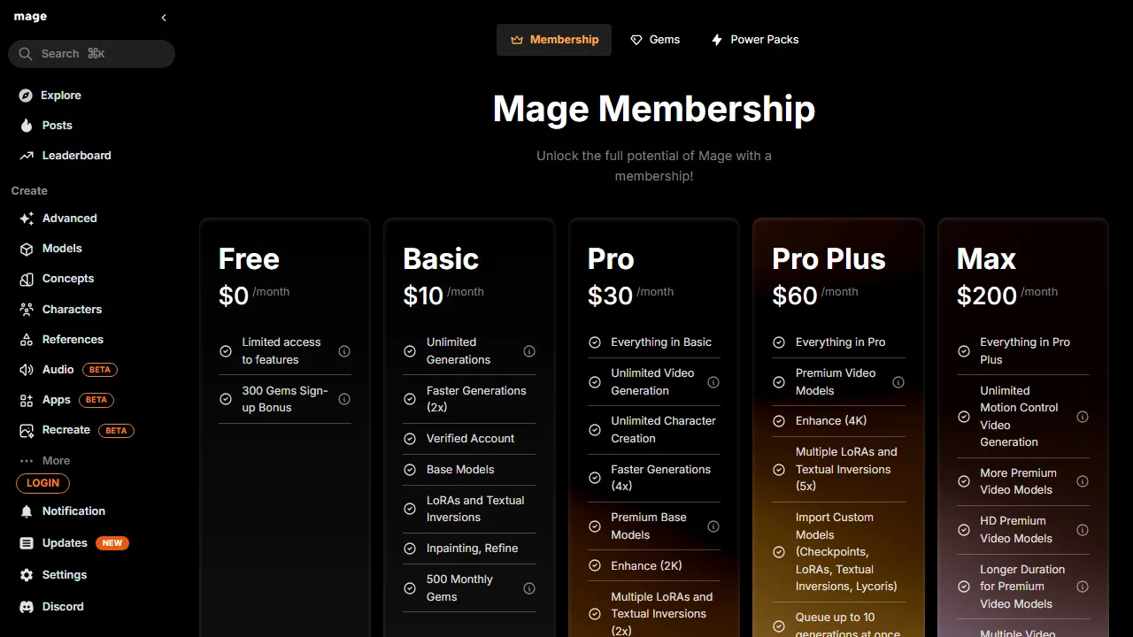Screen dimensions: 1133x637
Task: Focus the Search field in sidebar
Action: [x=92, y=54]
